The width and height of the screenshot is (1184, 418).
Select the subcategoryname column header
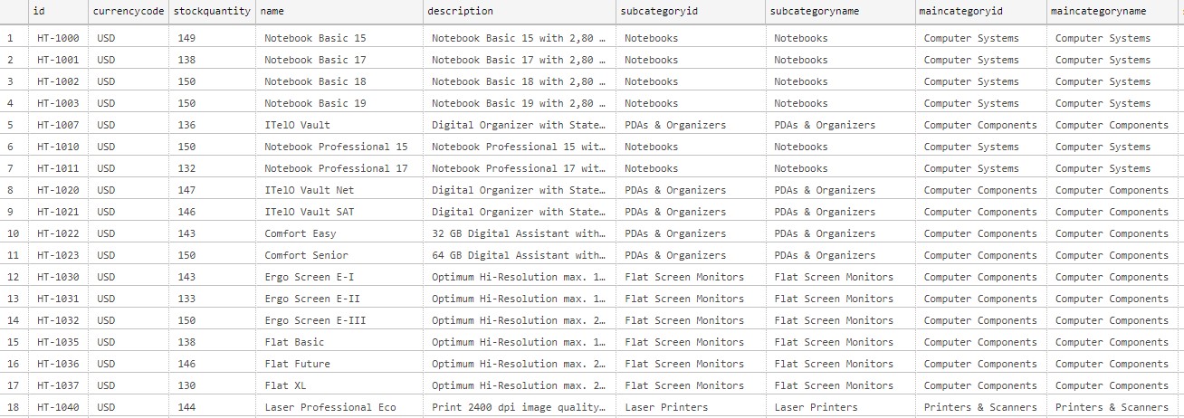[x=839, y=12]
